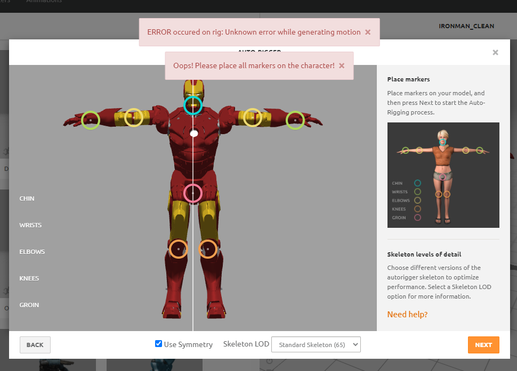Screen dimensions: 517x371
Task: Click the ELBOWS label in the viewport
Action: coord(32,252)
